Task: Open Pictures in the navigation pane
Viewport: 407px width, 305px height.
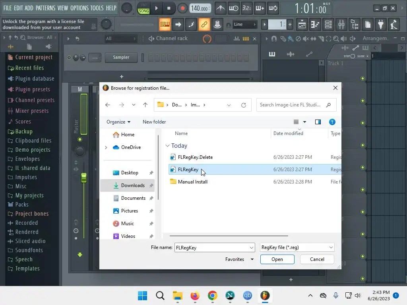Action: point(129,211)
